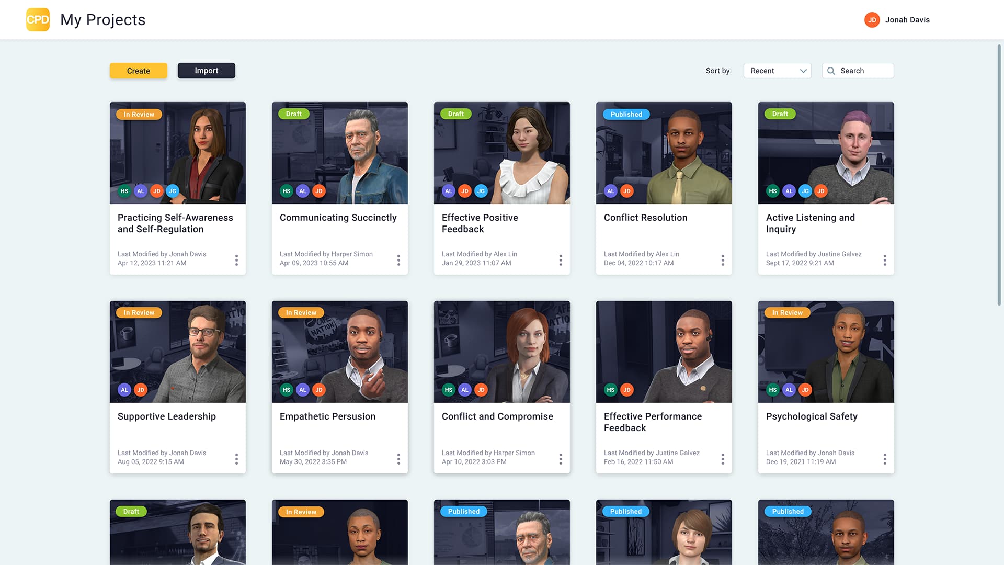Open Practicing Self-Awareness card thumbnail
The image size is (1004, 565).
(178, 153)
